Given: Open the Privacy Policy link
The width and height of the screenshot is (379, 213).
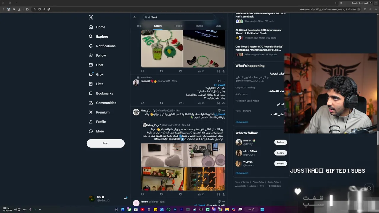Looking at the screenshot, I should tap(258, 182).
